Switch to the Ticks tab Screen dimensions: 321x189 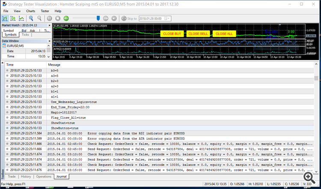[25, 35]
